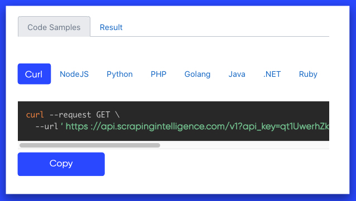Display the Java code sample
356x201 pixels.
click(x=237, y=74)
